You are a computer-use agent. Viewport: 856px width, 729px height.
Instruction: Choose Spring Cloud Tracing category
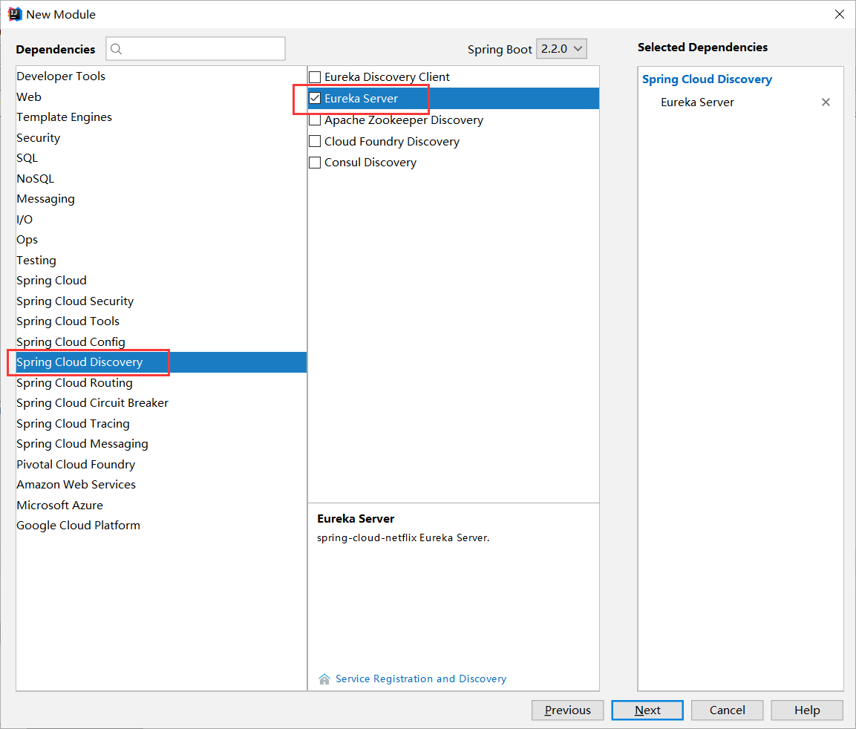tap(161, 424)
